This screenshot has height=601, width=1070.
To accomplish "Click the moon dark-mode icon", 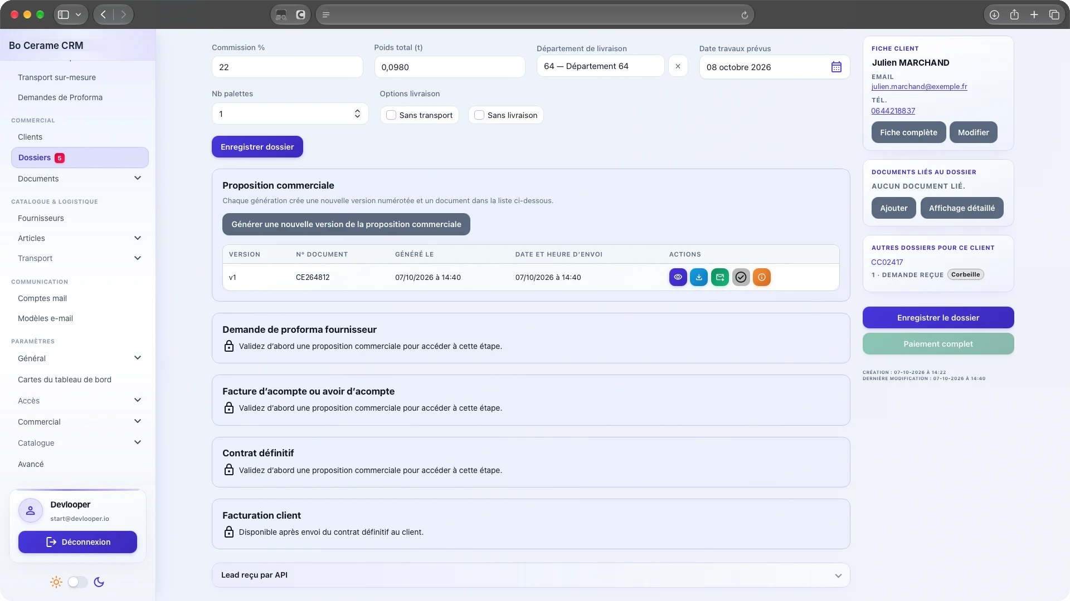I will pyautogui.click(x=99, y=582).
